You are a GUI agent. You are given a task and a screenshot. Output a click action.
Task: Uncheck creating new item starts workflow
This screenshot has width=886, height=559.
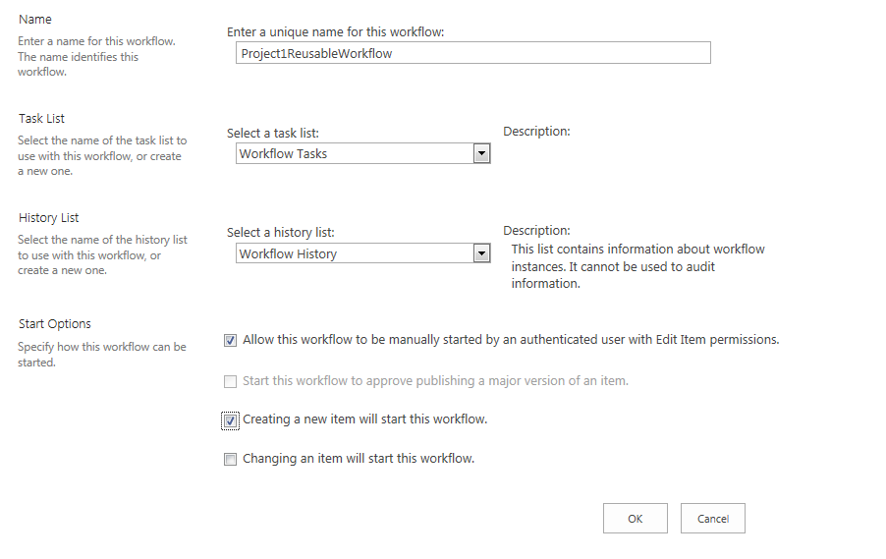[230, 420]
